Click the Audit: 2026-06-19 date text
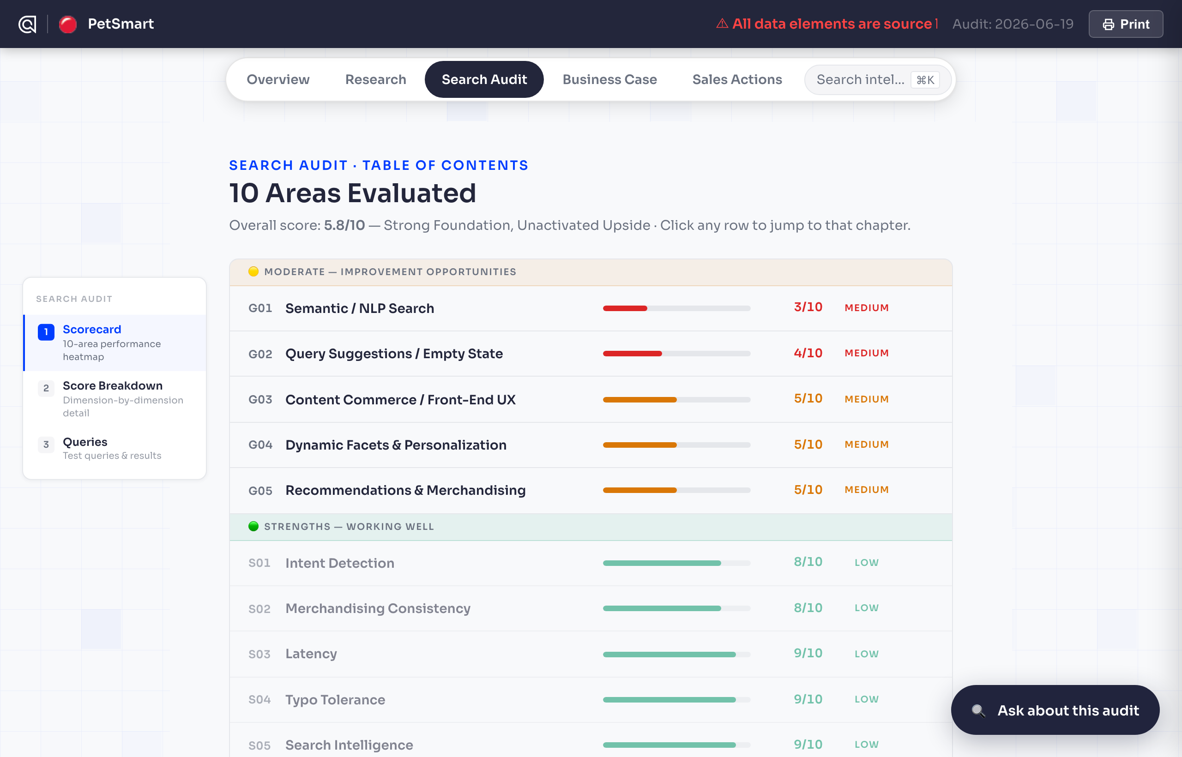1182x757 pixels. click(1013, 24)
